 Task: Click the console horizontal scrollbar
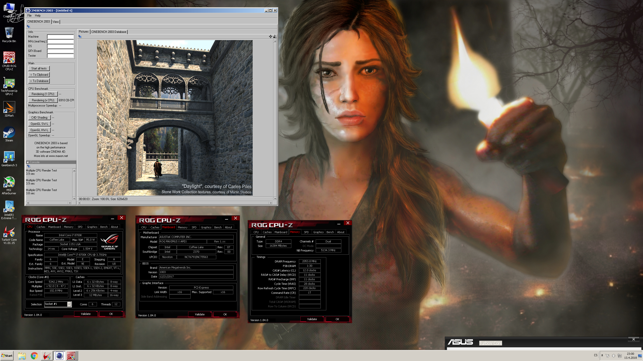(x=49, y=203)
